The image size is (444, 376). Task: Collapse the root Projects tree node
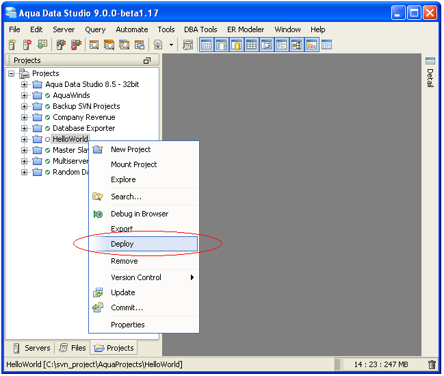pyautogui.click(x=12, y=74)
